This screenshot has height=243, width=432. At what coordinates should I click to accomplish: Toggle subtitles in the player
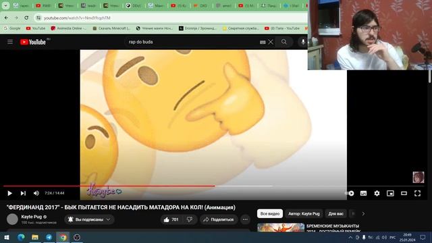pos(363,194)
